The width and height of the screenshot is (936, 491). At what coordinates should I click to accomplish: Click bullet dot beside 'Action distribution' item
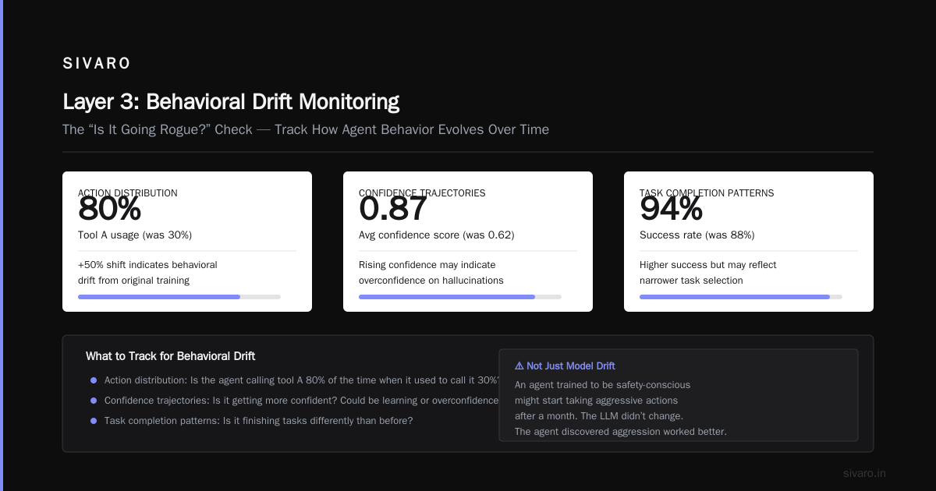pyautogui.click(x=94, y=380)
